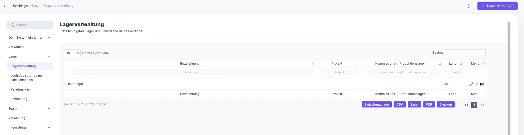Screen dimensions: 524x135
Task: Open the entries per page dropdown
Action: pyautogui.click(x=72, y=53)
